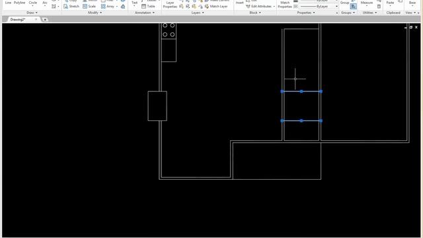Expand the Annotation panel
The height and width of the screenshot is (238, 423).
click(x=145, y=13)
